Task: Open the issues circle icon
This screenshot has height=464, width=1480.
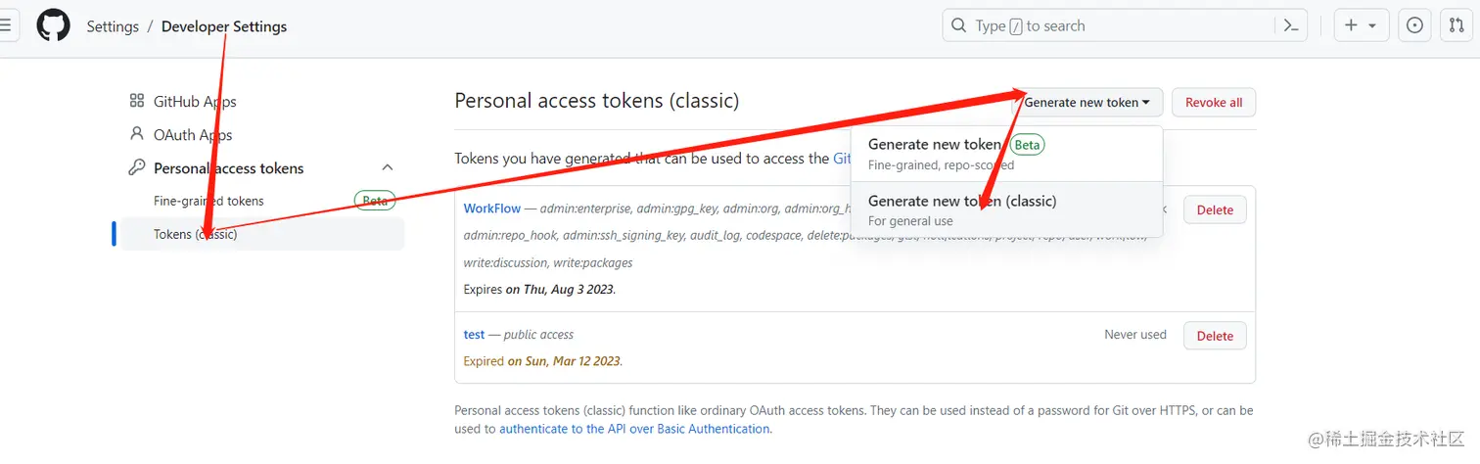Action: click(1414, 25)
